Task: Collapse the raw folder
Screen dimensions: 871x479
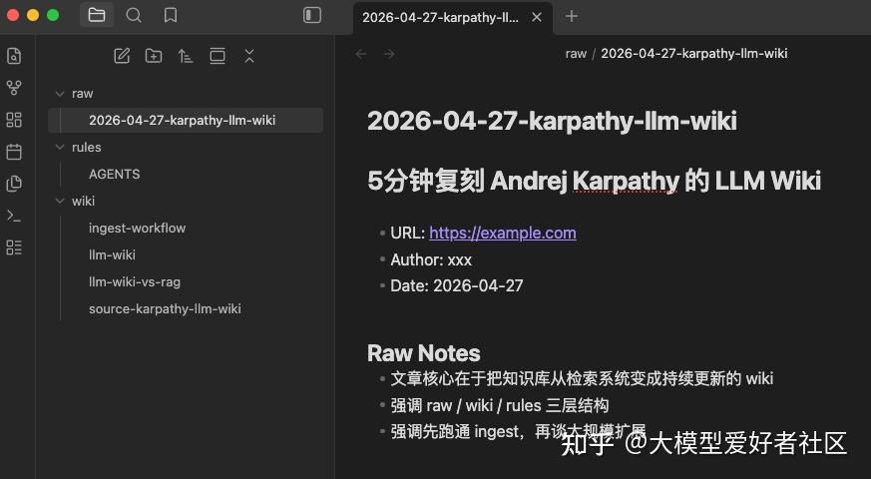Action: tap(60, 94)
